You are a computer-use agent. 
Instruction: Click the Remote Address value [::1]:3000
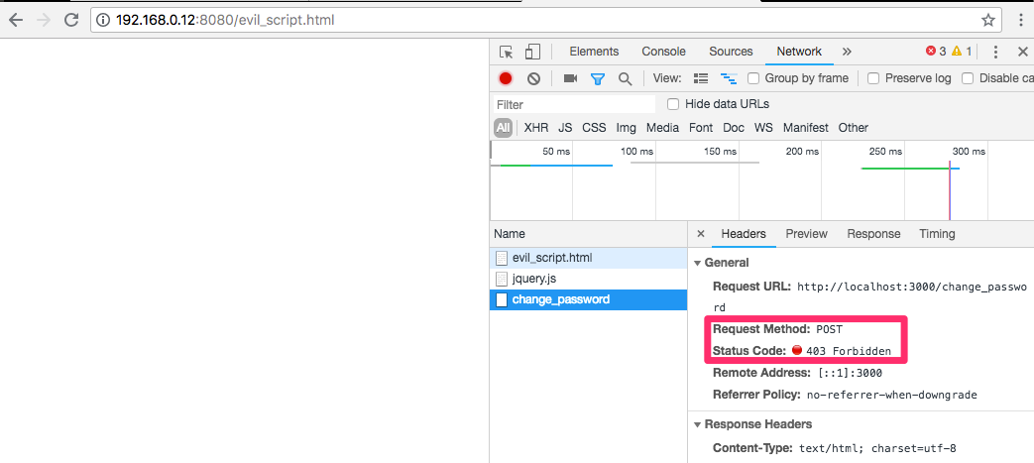(850, 374)
